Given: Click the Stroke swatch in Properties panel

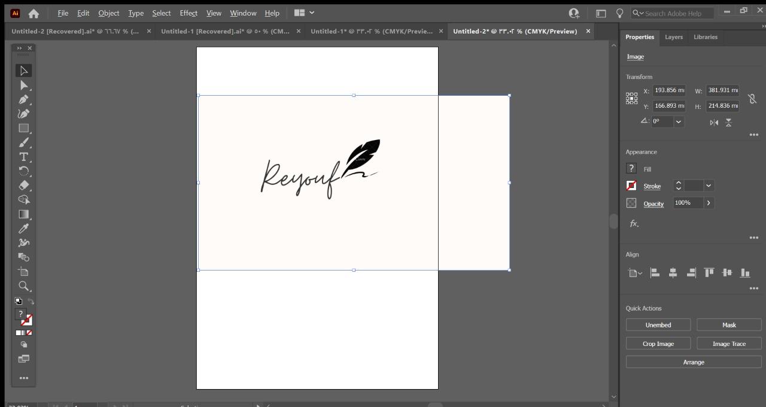Looking at the screenshot, I should [x=631, y=186].
